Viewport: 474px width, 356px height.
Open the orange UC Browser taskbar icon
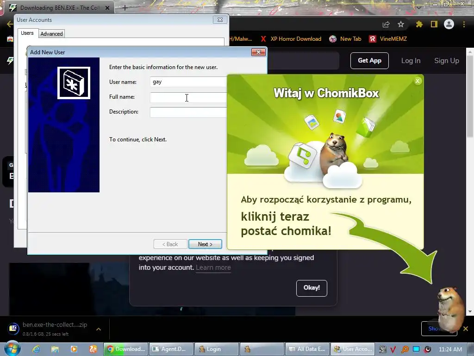(x=93, y=349)
